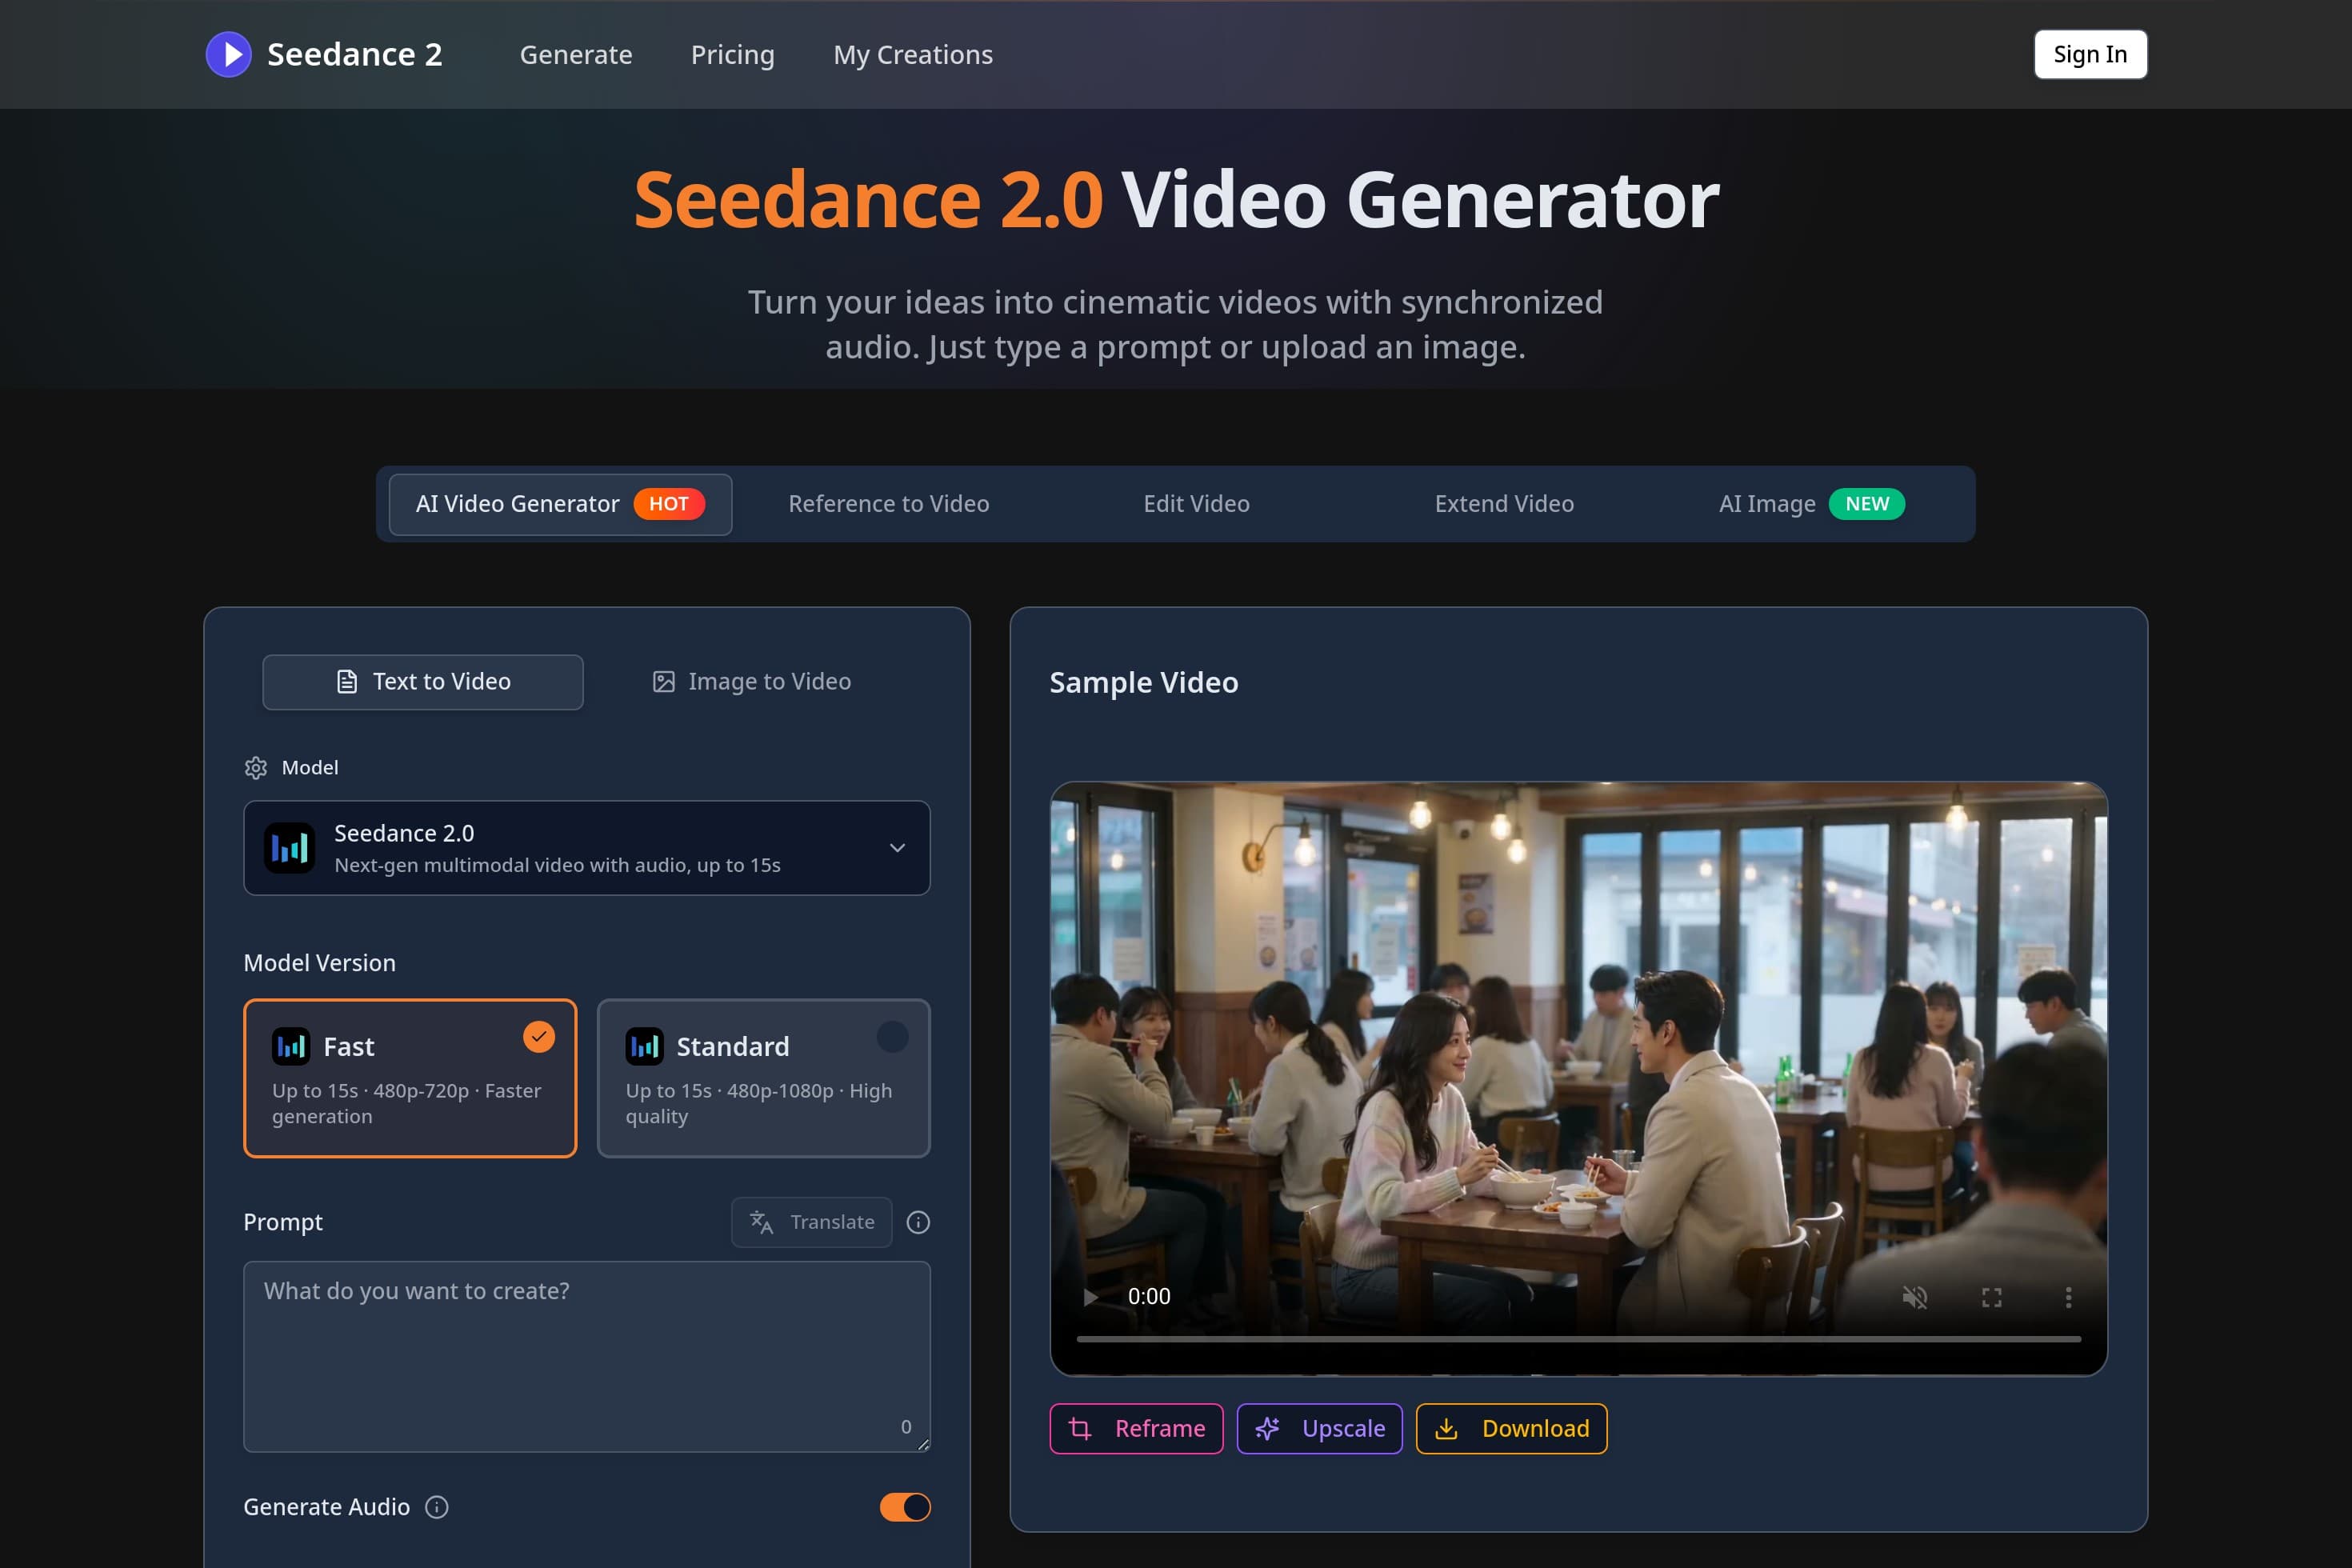Click the Reframe button
The image size is (2352, 1568).
pos(1136,1428)
